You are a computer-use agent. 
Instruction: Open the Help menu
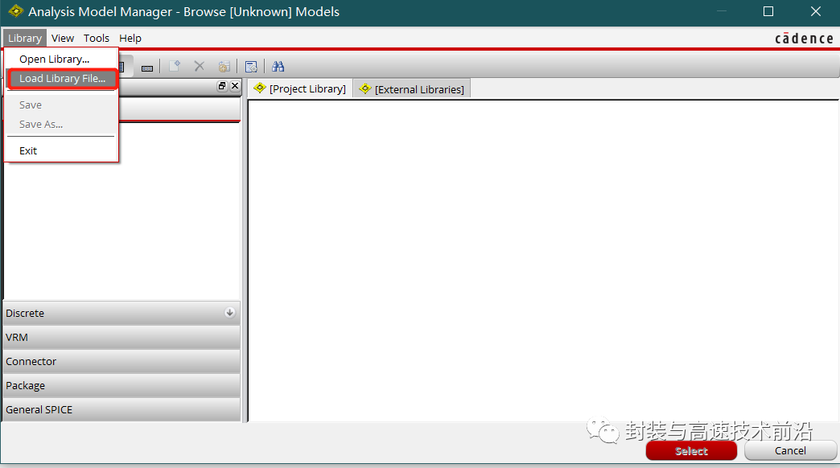pyautogui.click(x=130, y=38)
